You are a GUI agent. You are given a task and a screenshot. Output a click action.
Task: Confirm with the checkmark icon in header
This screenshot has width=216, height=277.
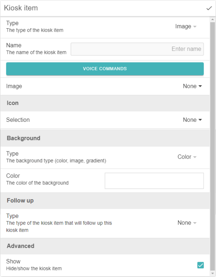pos(209,8)
